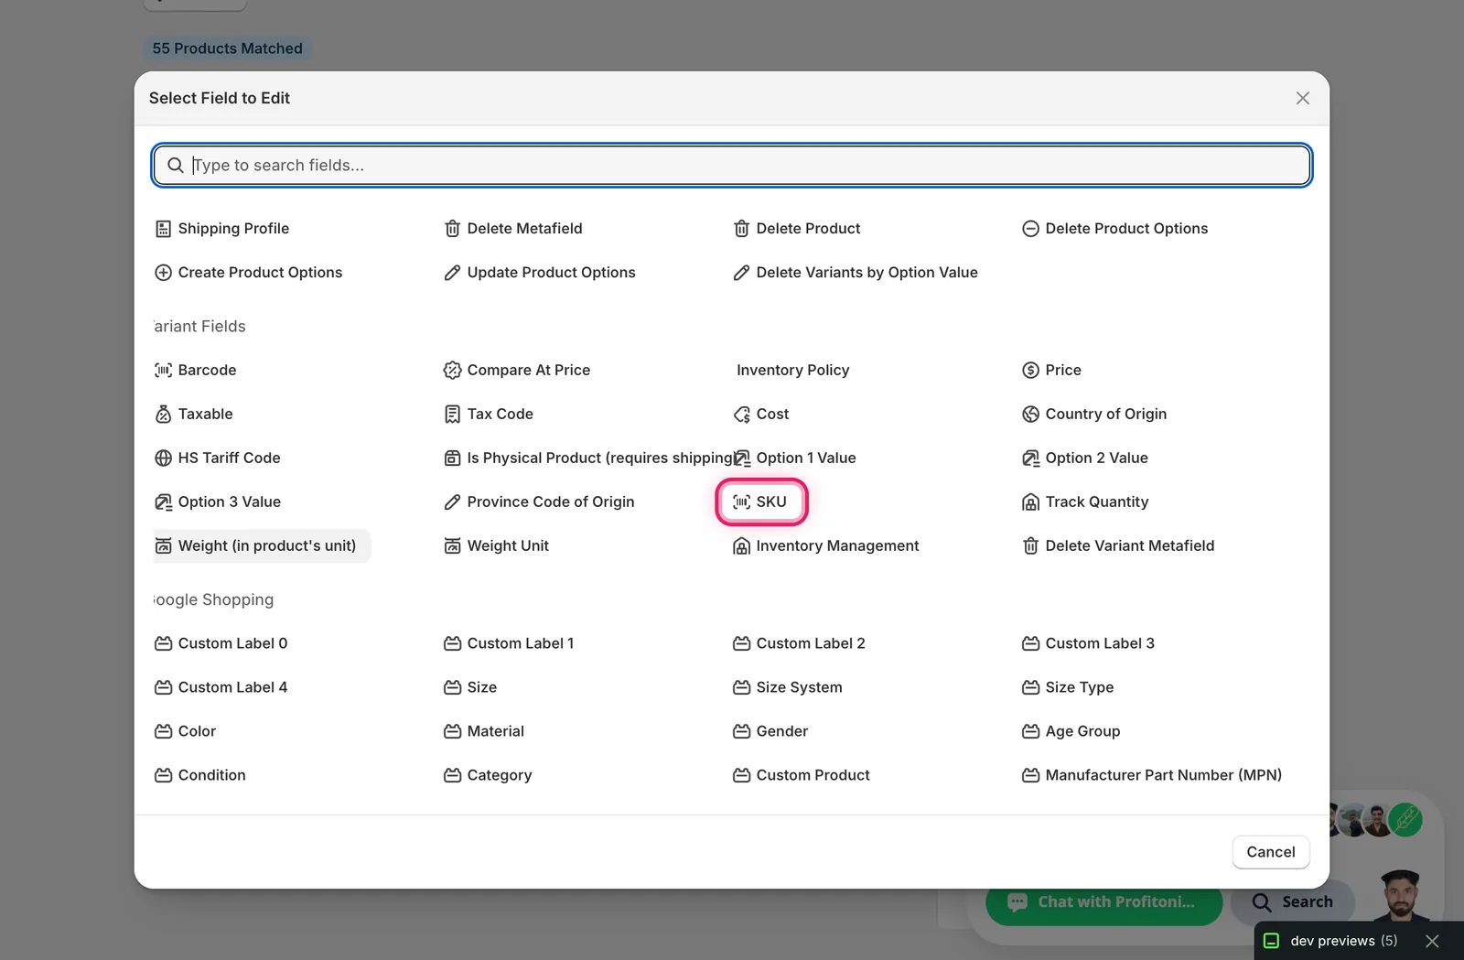Select the Custom Product field
Screen dimensions: 1464x960
(802, 775)
